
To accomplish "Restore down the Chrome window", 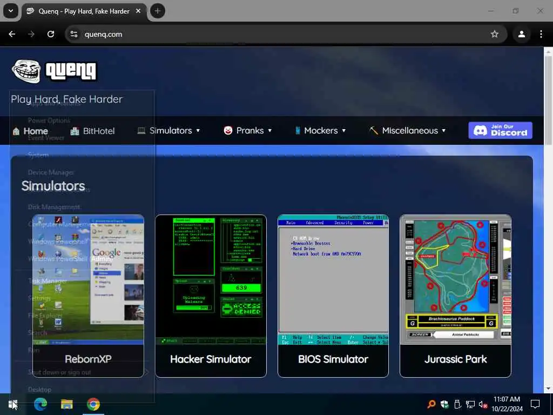I will tap(516, 11).
